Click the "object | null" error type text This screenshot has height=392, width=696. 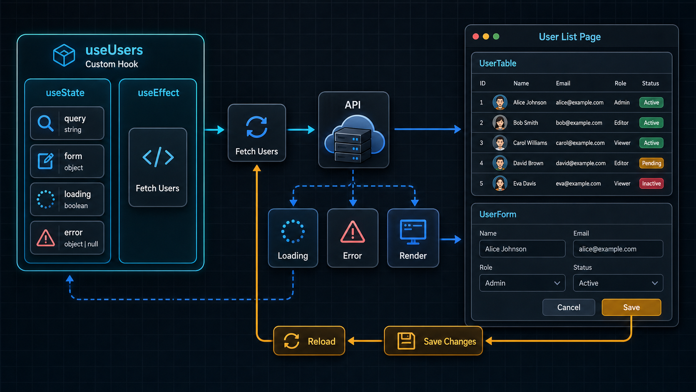click(x=81, y=244)
